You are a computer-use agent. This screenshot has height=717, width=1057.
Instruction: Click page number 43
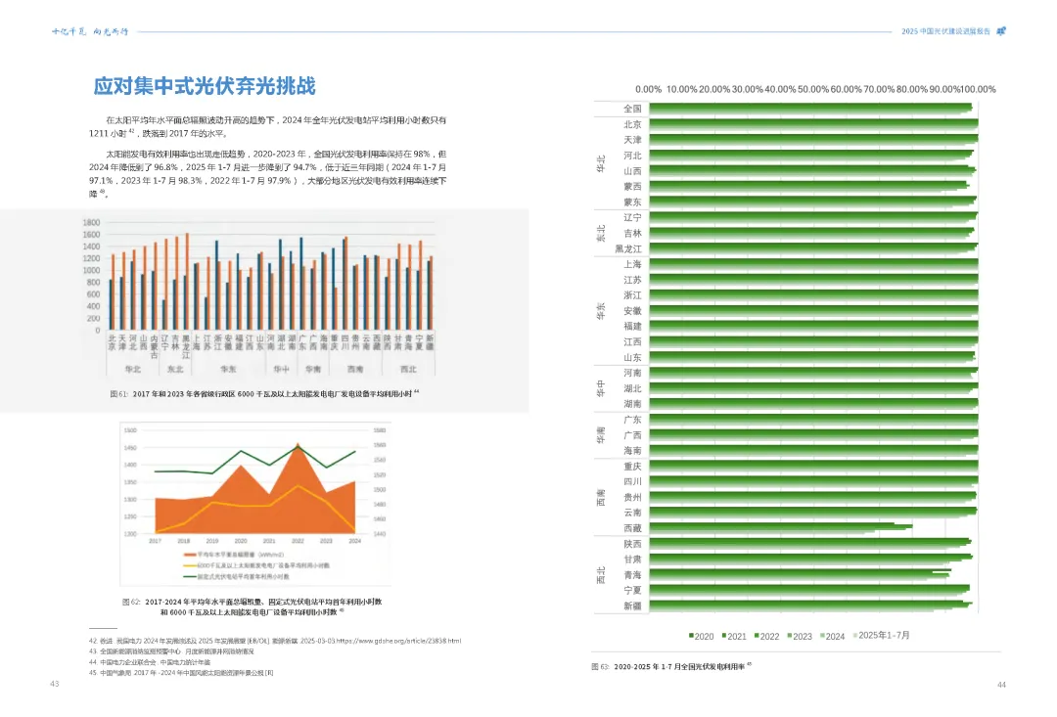click(x=55, y=684)
